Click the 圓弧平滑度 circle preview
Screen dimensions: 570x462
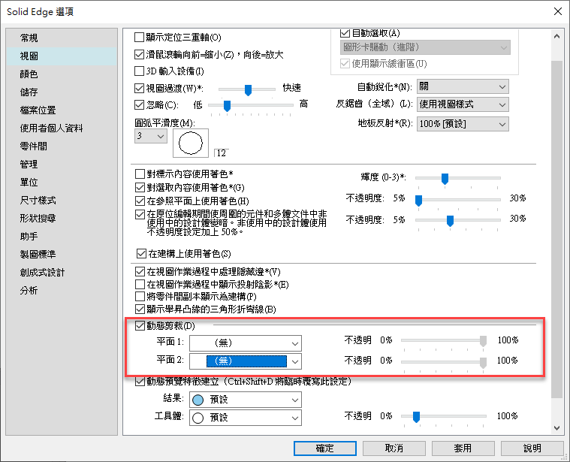(x=191, y=143)
